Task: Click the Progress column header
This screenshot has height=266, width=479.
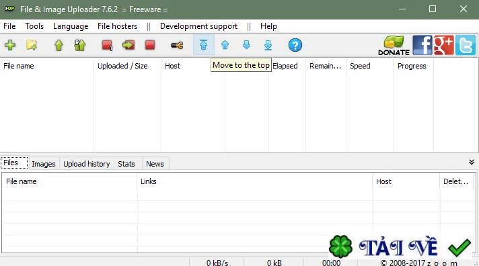Action: tap(413, 66)
